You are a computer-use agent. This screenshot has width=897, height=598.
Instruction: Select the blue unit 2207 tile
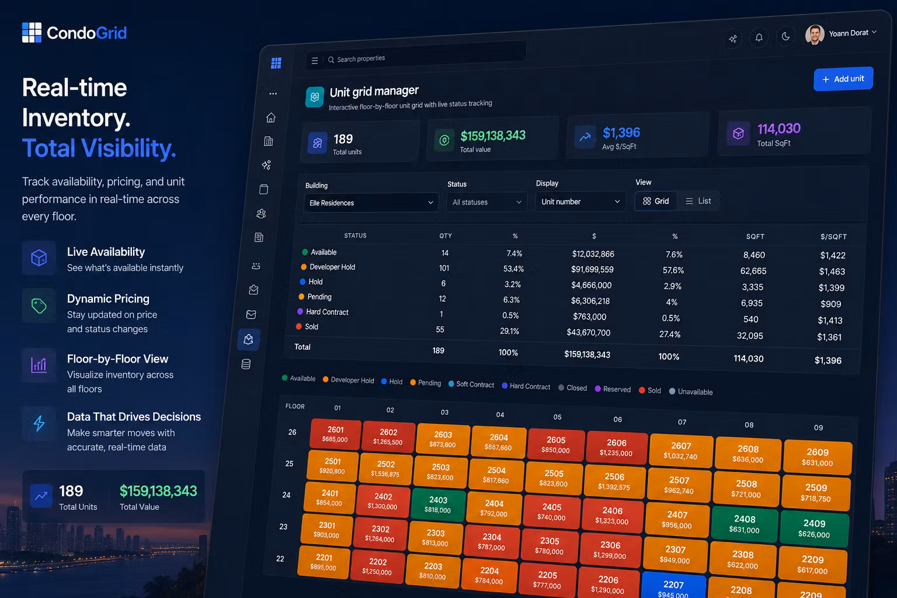point(673,586)
